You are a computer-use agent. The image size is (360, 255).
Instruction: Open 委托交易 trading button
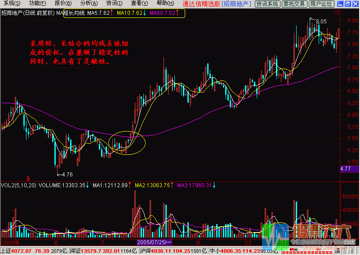coord(294,4)
